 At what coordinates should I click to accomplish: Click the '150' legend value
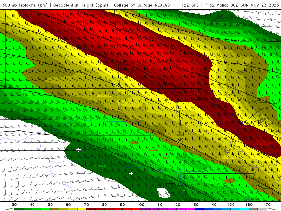coord(231,205)
